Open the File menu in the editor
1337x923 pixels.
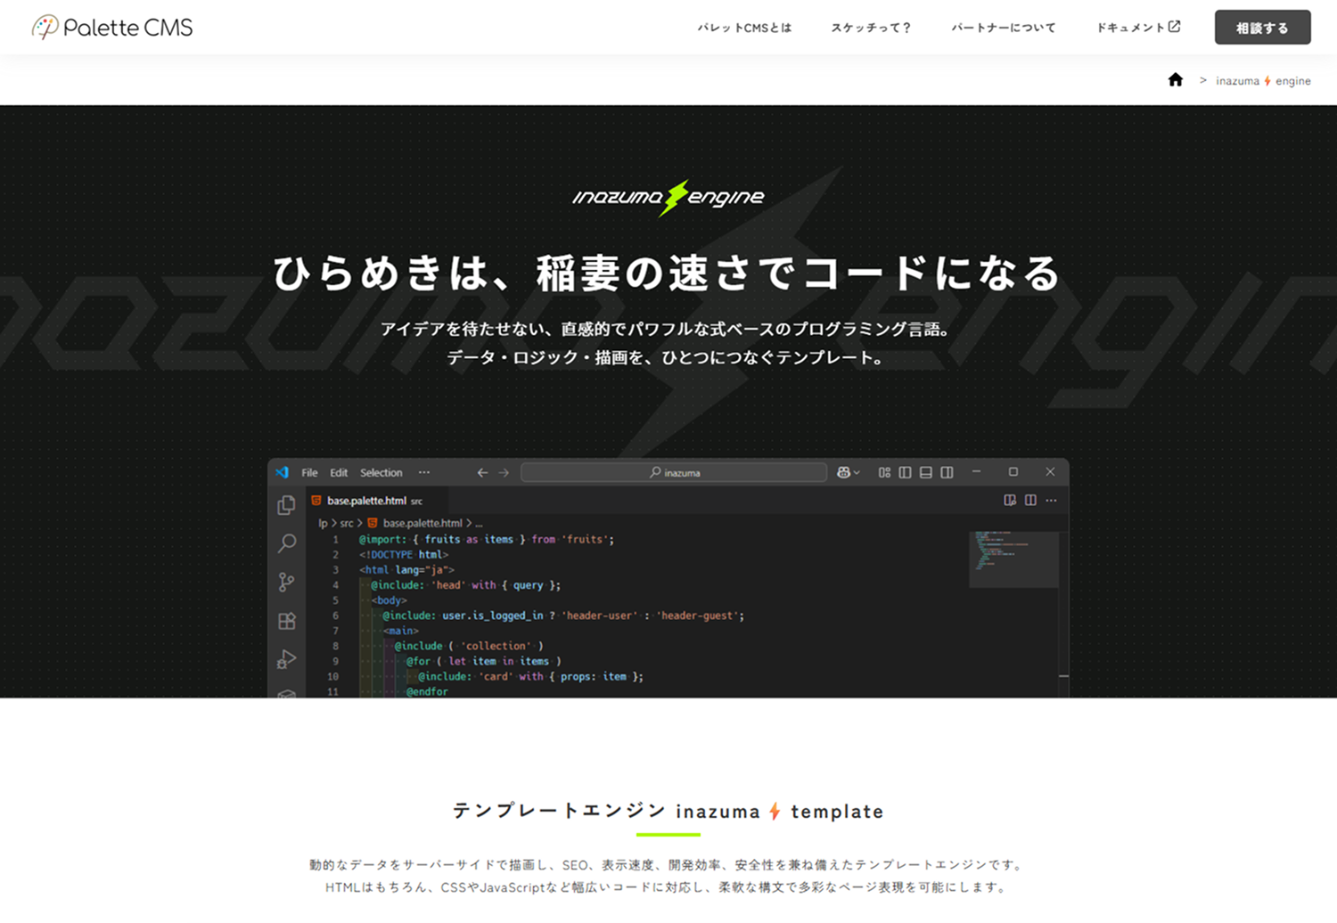pyautogui.click(x=309, y=473)
